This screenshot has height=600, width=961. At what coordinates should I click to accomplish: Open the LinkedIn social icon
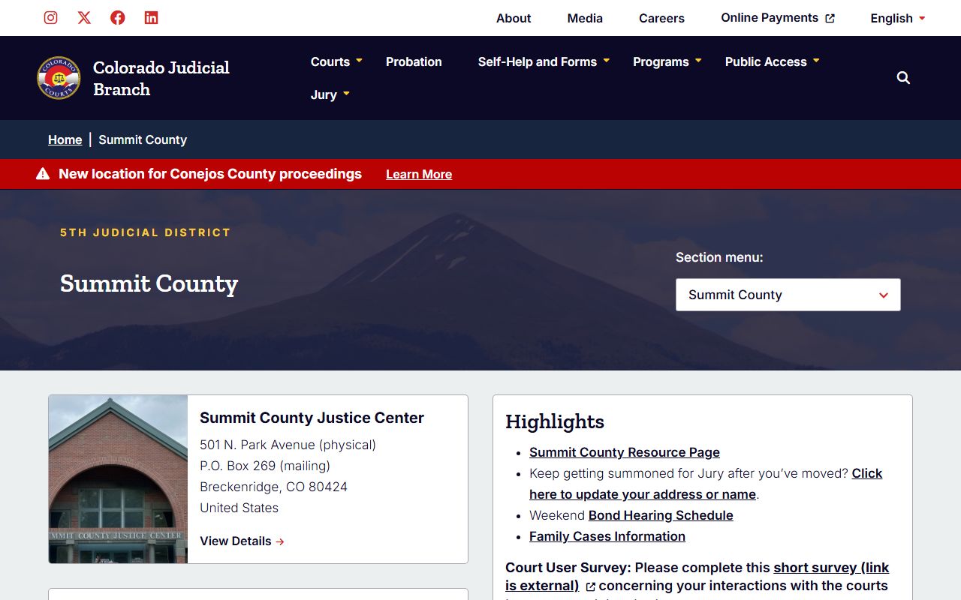(151, 18)
